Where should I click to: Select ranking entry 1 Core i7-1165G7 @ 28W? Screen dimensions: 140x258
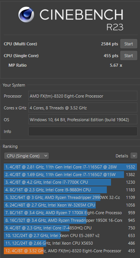point(70,167)
